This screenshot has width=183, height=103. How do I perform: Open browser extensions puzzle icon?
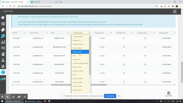173,6
